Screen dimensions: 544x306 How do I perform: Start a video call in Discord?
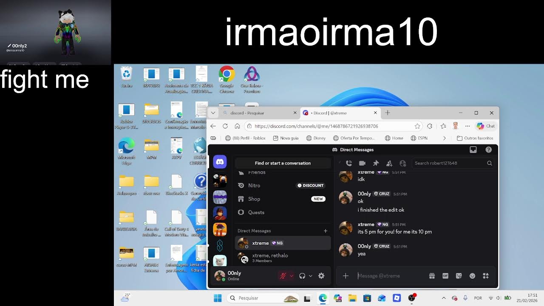(362, 163)
